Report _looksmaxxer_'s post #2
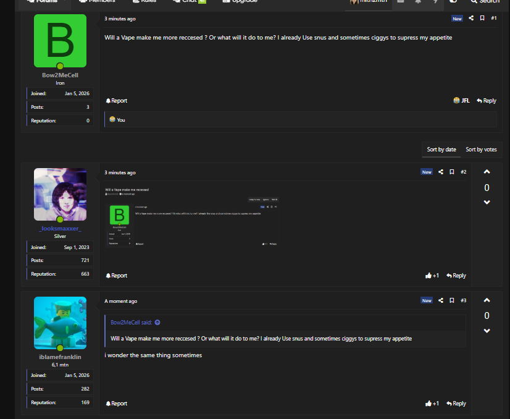 [x=116, y=276]
